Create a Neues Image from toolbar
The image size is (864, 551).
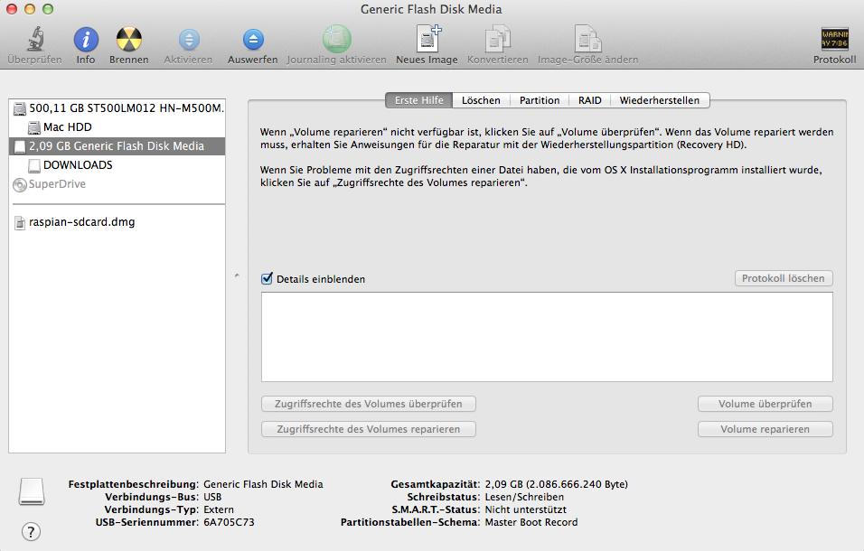(x=427, y=39)
